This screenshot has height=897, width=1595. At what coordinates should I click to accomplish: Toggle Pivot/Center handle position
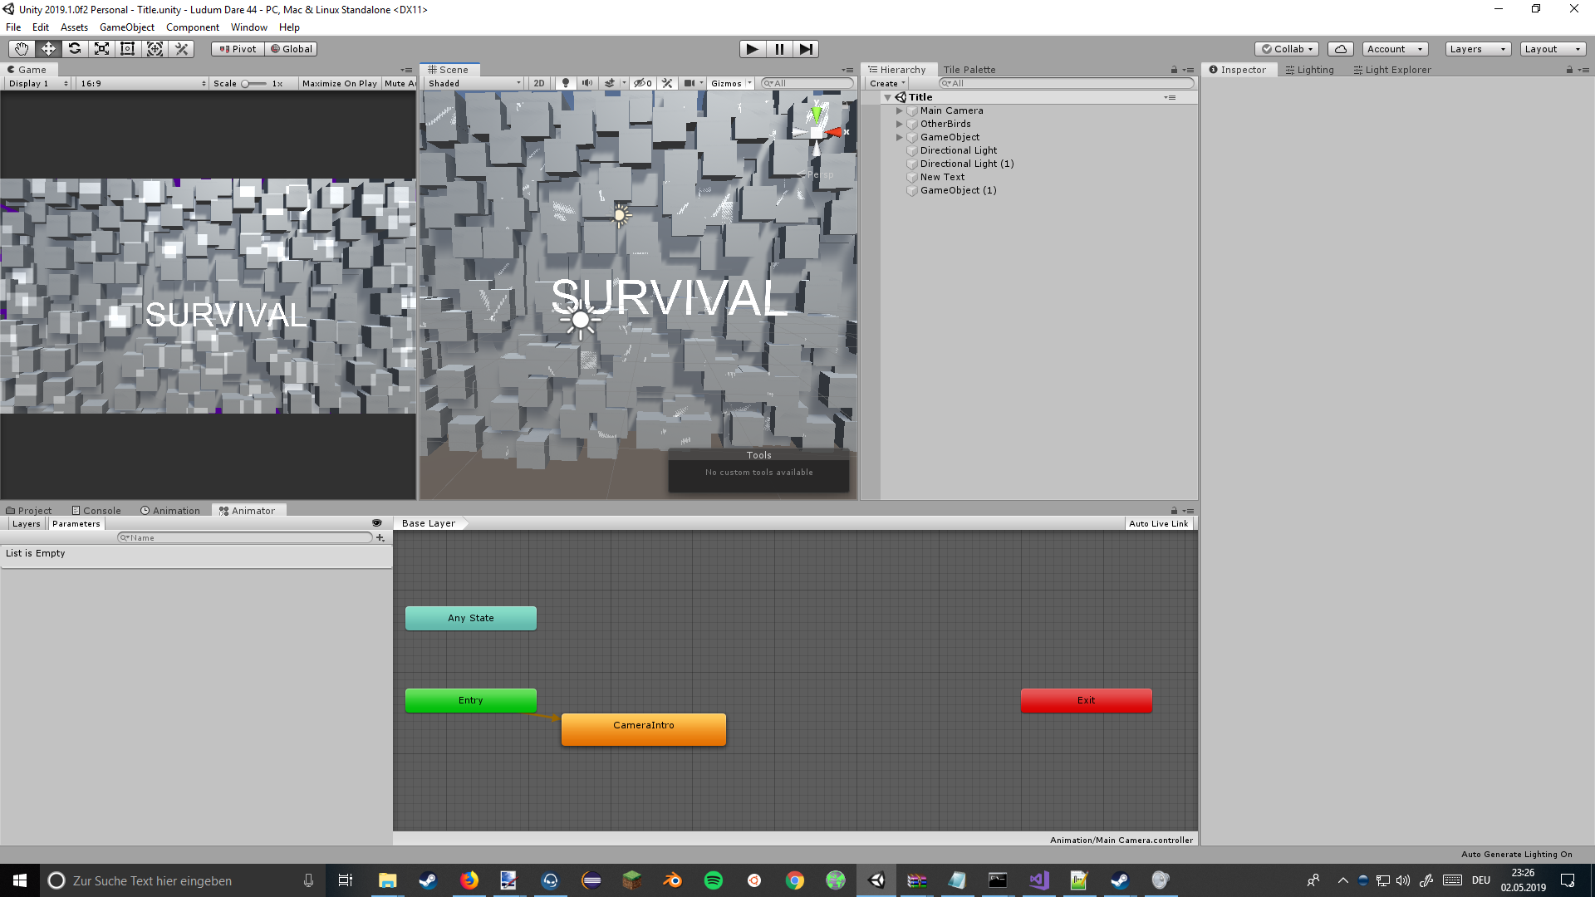[x=238, y=49]
